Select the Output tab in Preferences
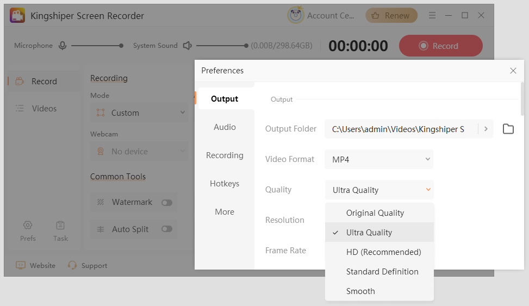This screenshot has height=306, width=529. pyautogui.click(x=225, y=98)
